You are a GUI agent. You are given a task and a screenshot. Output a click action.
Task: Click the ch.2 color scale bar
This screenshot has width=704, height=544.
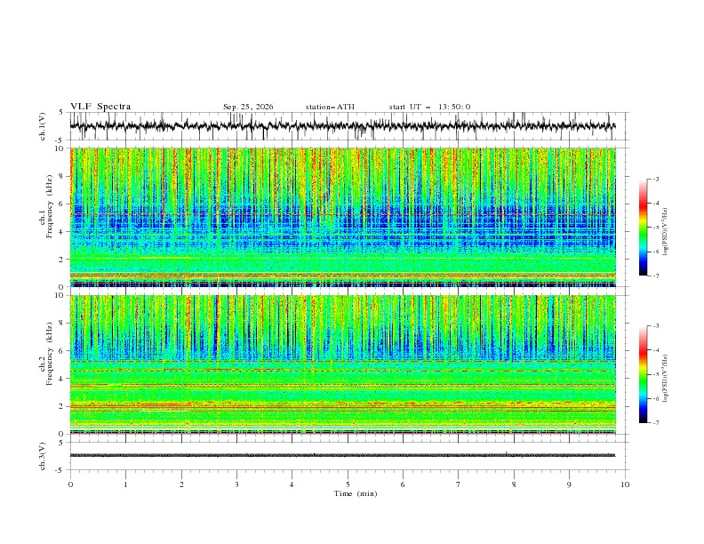pyautogui.click(x=643, y=374)
